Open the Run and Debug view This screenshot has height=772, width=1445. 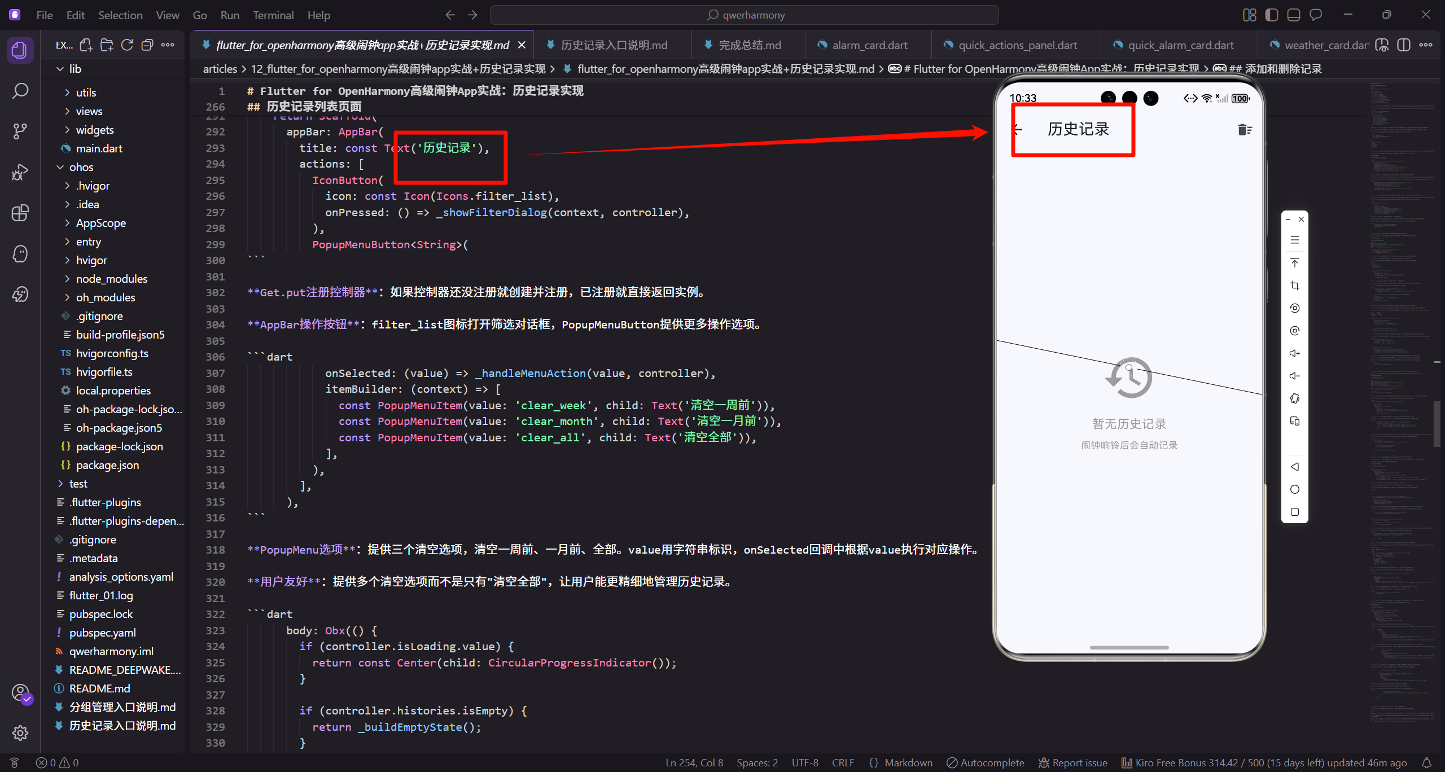click(20, 172)
